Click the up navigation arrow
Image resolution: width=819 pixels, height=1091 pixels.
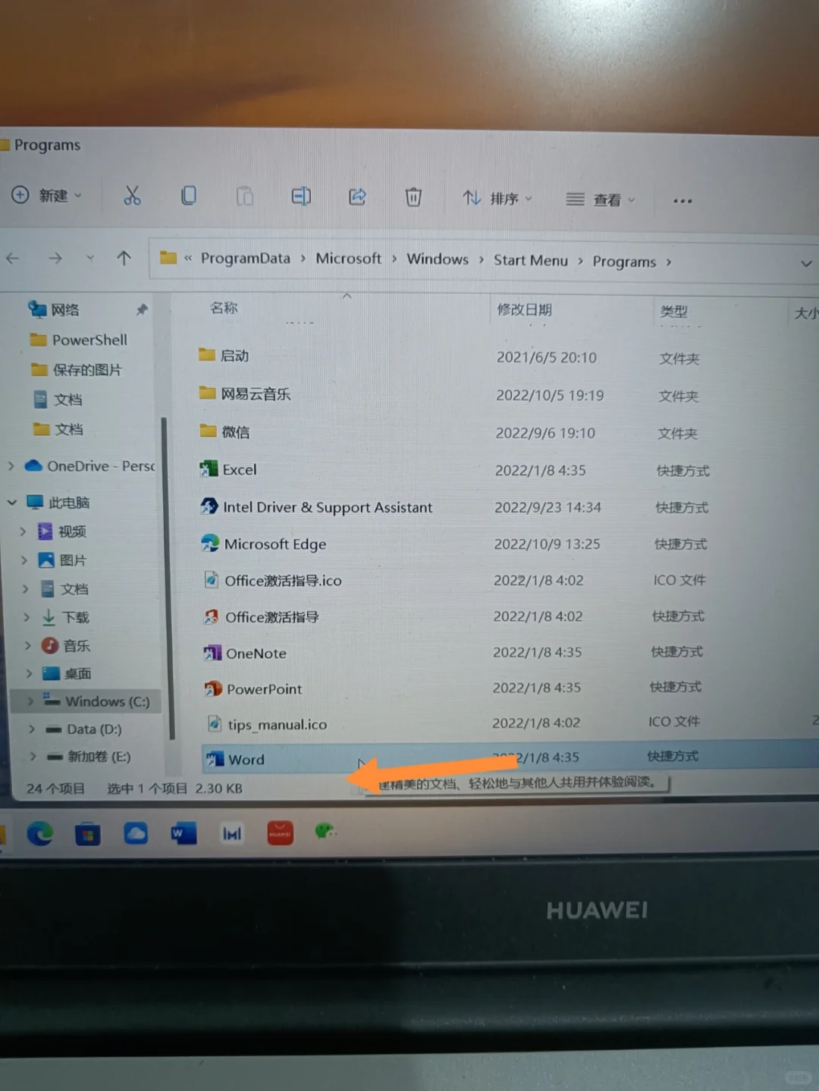pos(124,259)
